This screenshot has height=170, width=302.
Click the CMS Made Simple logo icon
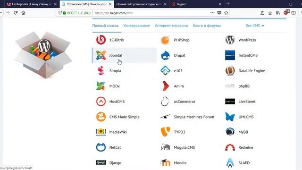(x=101, y=117)
